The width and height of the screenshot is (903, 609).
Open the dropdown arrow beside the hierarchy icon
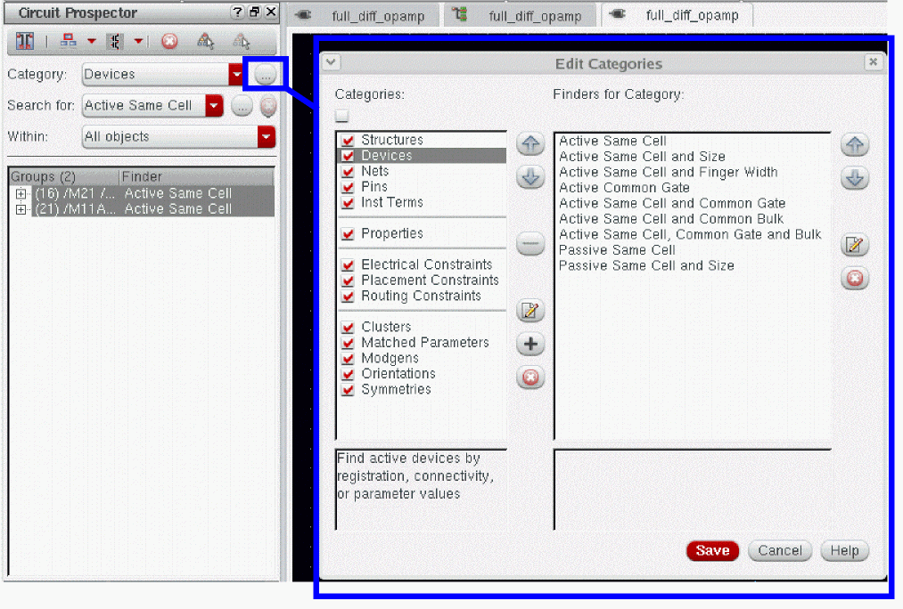[92, 41]
